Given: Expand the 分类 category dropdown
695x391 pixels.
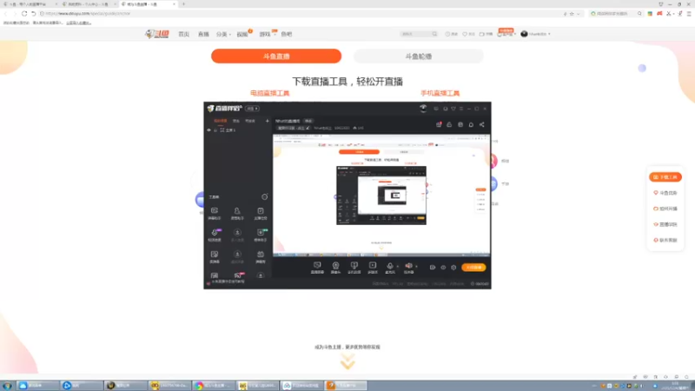Looking at the screenshot, I should click(x=223, y=34).
